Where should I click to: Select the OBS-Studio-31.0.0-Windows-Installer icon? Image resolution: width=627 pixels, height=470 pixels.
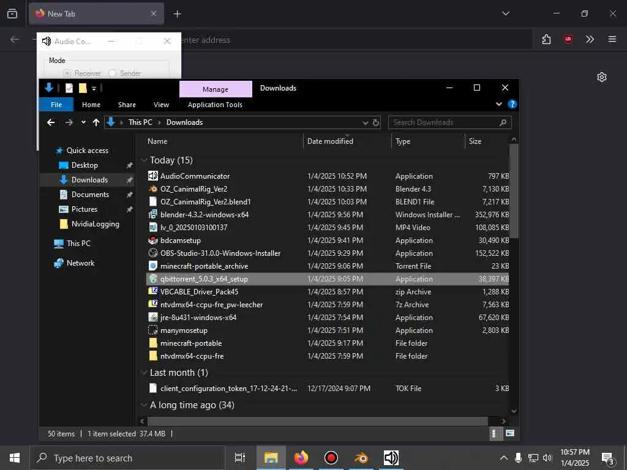tap(152, 253)
